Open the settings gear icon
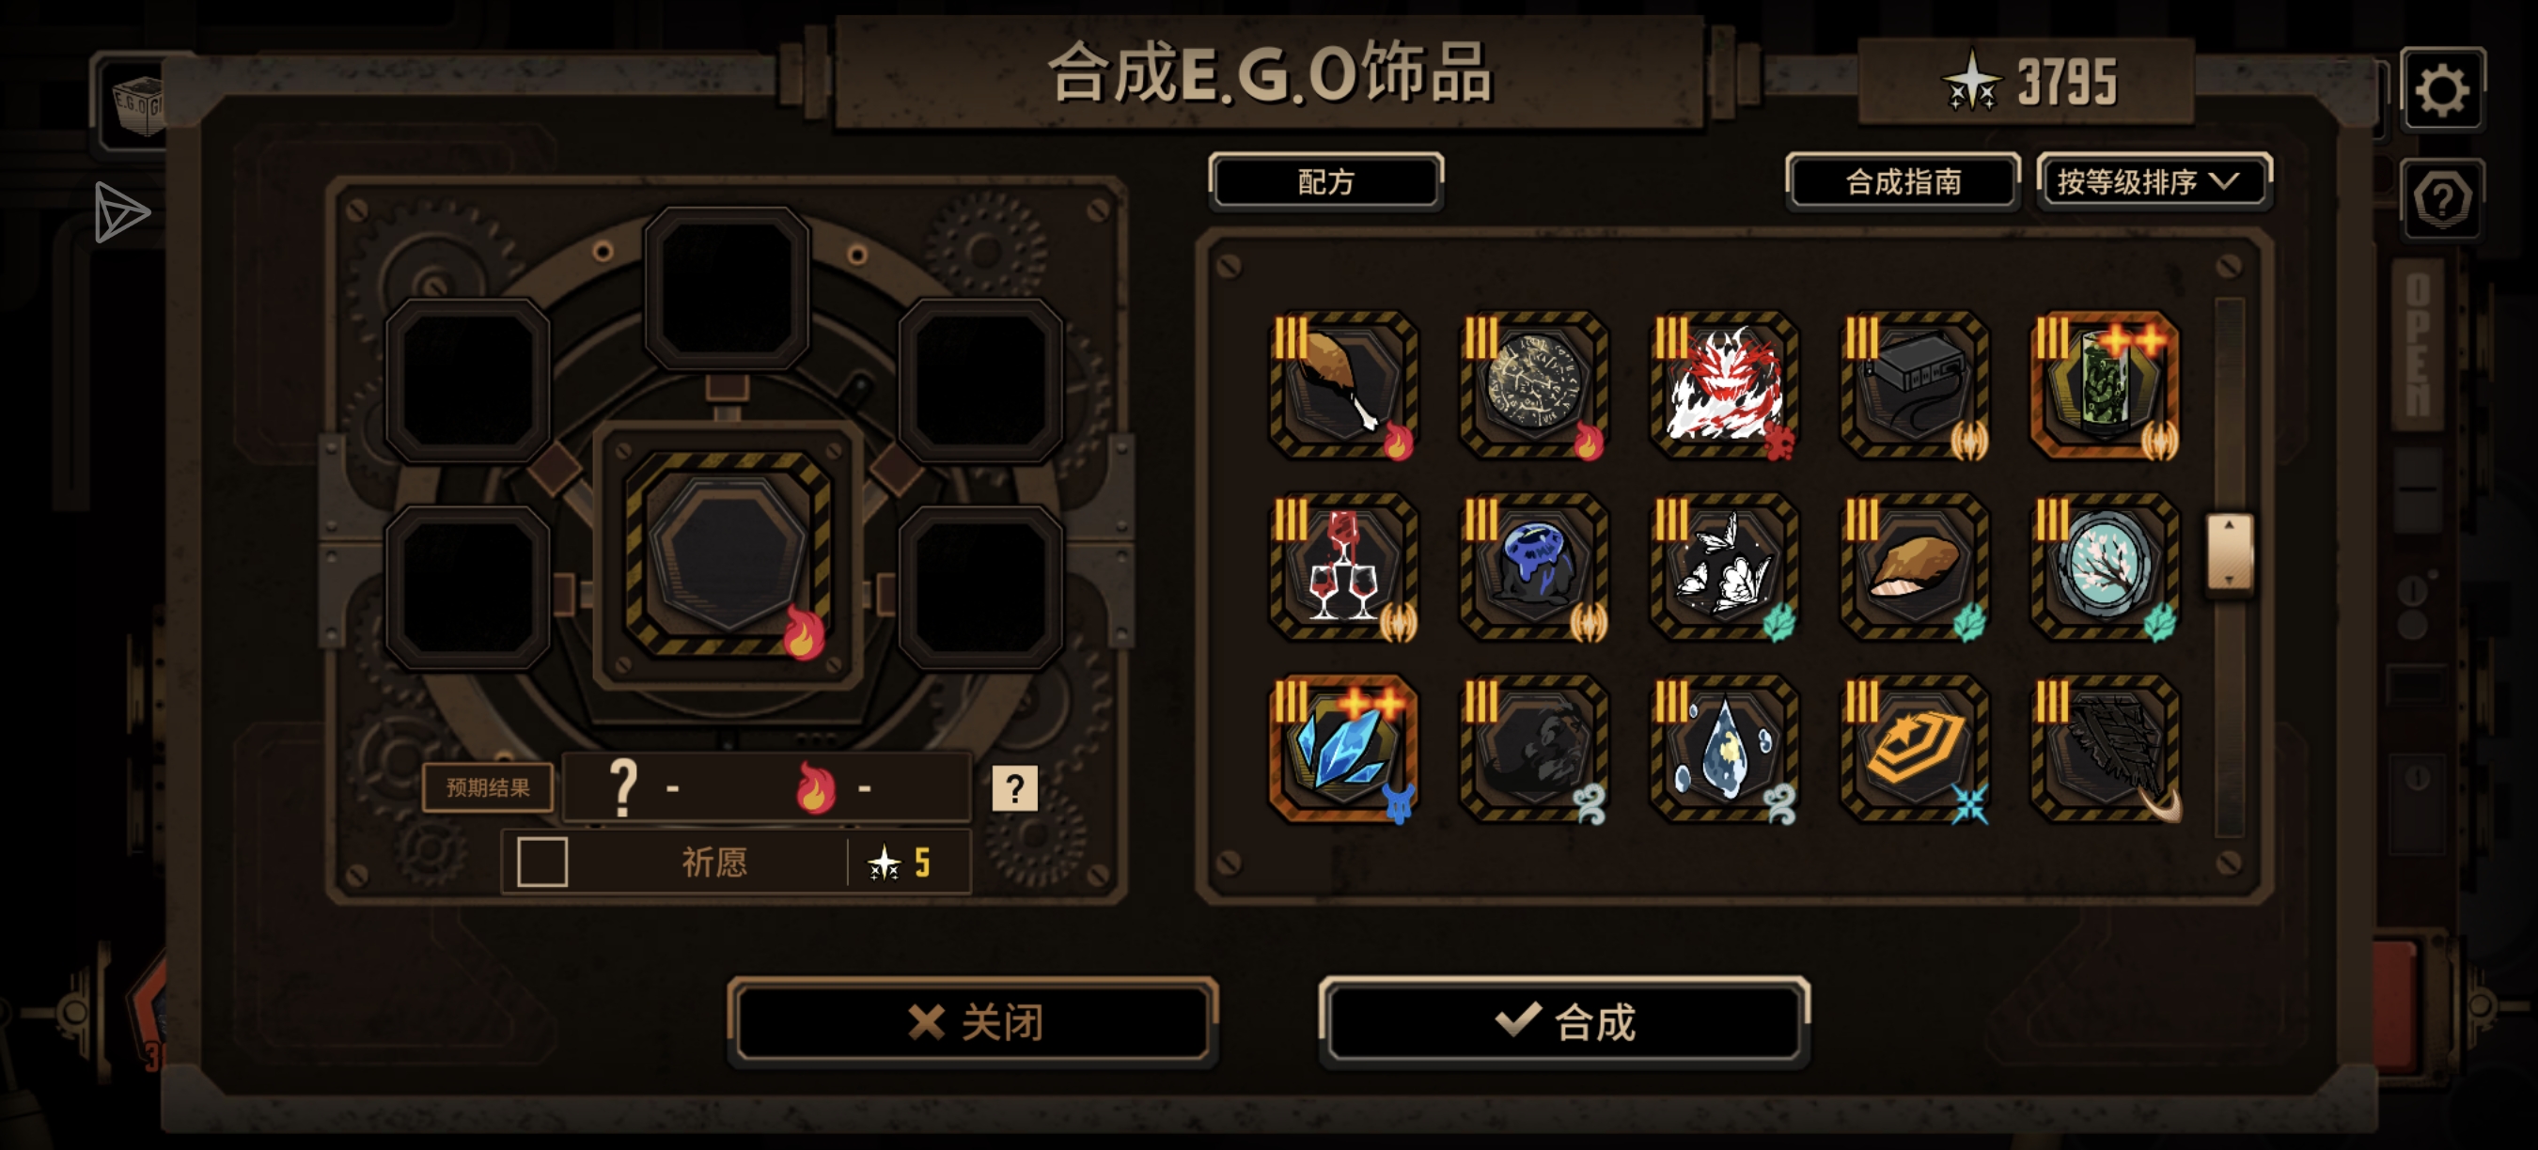Image resolution: width=2538 pixels, height=1150 pixels. (x=2441, y=89)
